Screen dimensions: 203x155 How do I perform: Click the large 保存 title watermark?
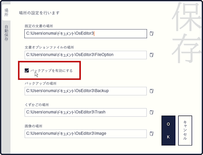tap(187, 32)
